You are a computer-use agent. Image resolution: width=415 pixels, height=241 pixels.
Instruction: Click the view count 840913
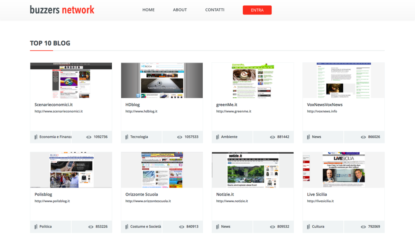pos(192,226)
